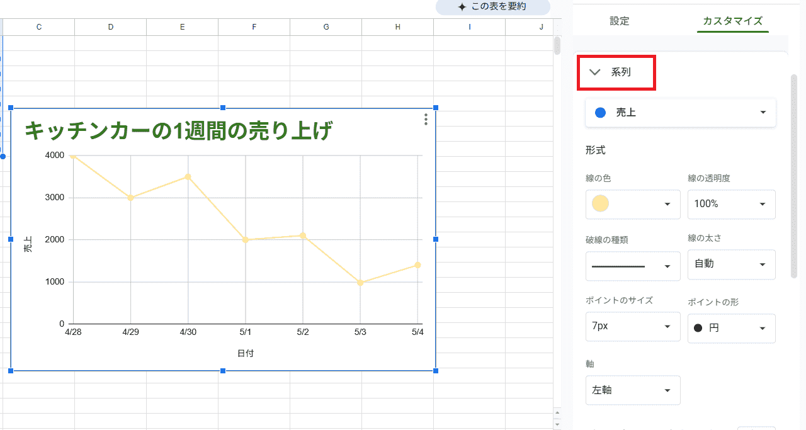Open the 軸 左軸 dropdown
The image size is (806, 430).
[x=632, y=390]
